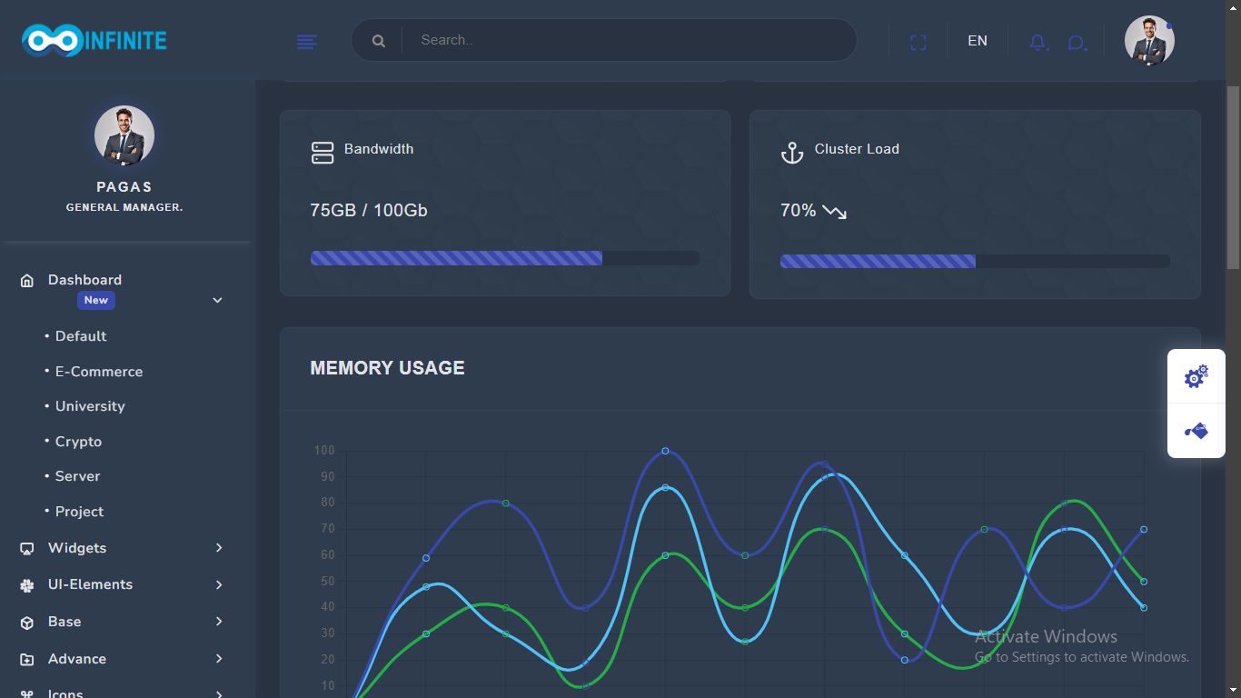Viewport: 1241px width, 698px height.
Task: Toggle fullscreen mode icon
Action: 918,42
